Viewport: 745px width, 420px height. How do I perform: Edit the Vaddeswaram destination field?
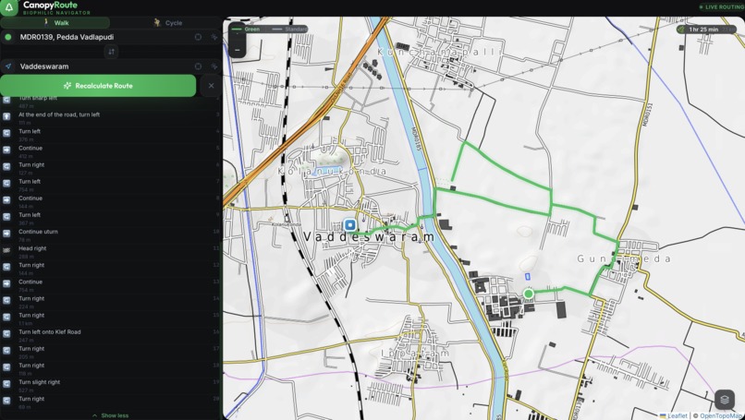104,66
